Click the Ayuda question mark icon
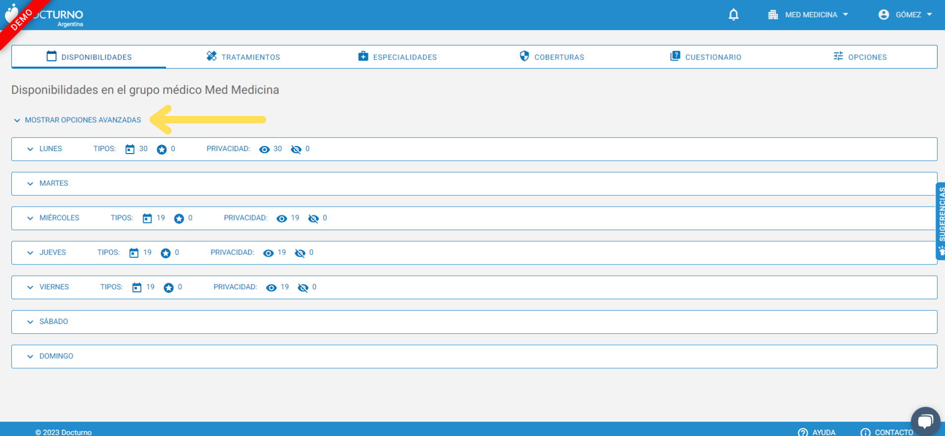Screen dimensions: 945x436 click(x=803, y=432)
